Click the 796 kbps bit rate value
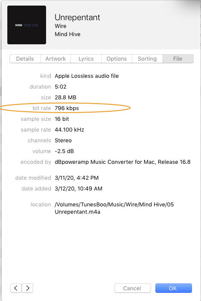 [x=67, y=108]
